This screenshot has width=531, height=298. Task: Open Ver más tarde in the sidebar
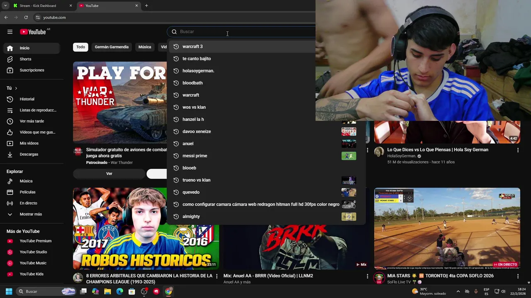tap(32, 121)
